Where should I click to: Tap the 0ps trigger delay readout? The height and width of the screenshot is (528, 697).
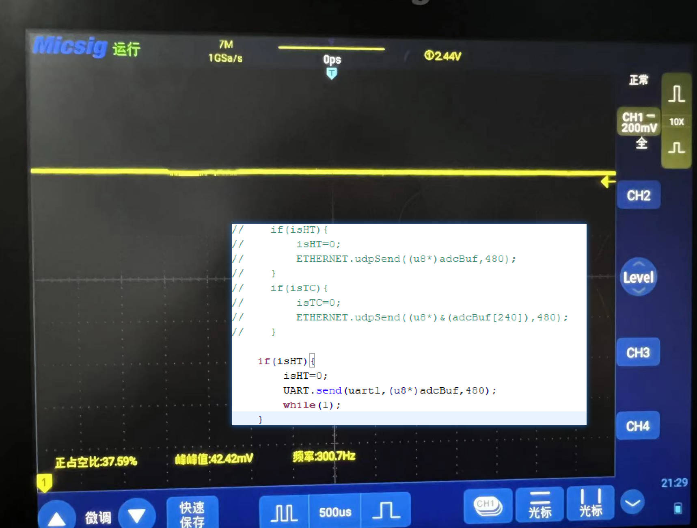point(332,60)
